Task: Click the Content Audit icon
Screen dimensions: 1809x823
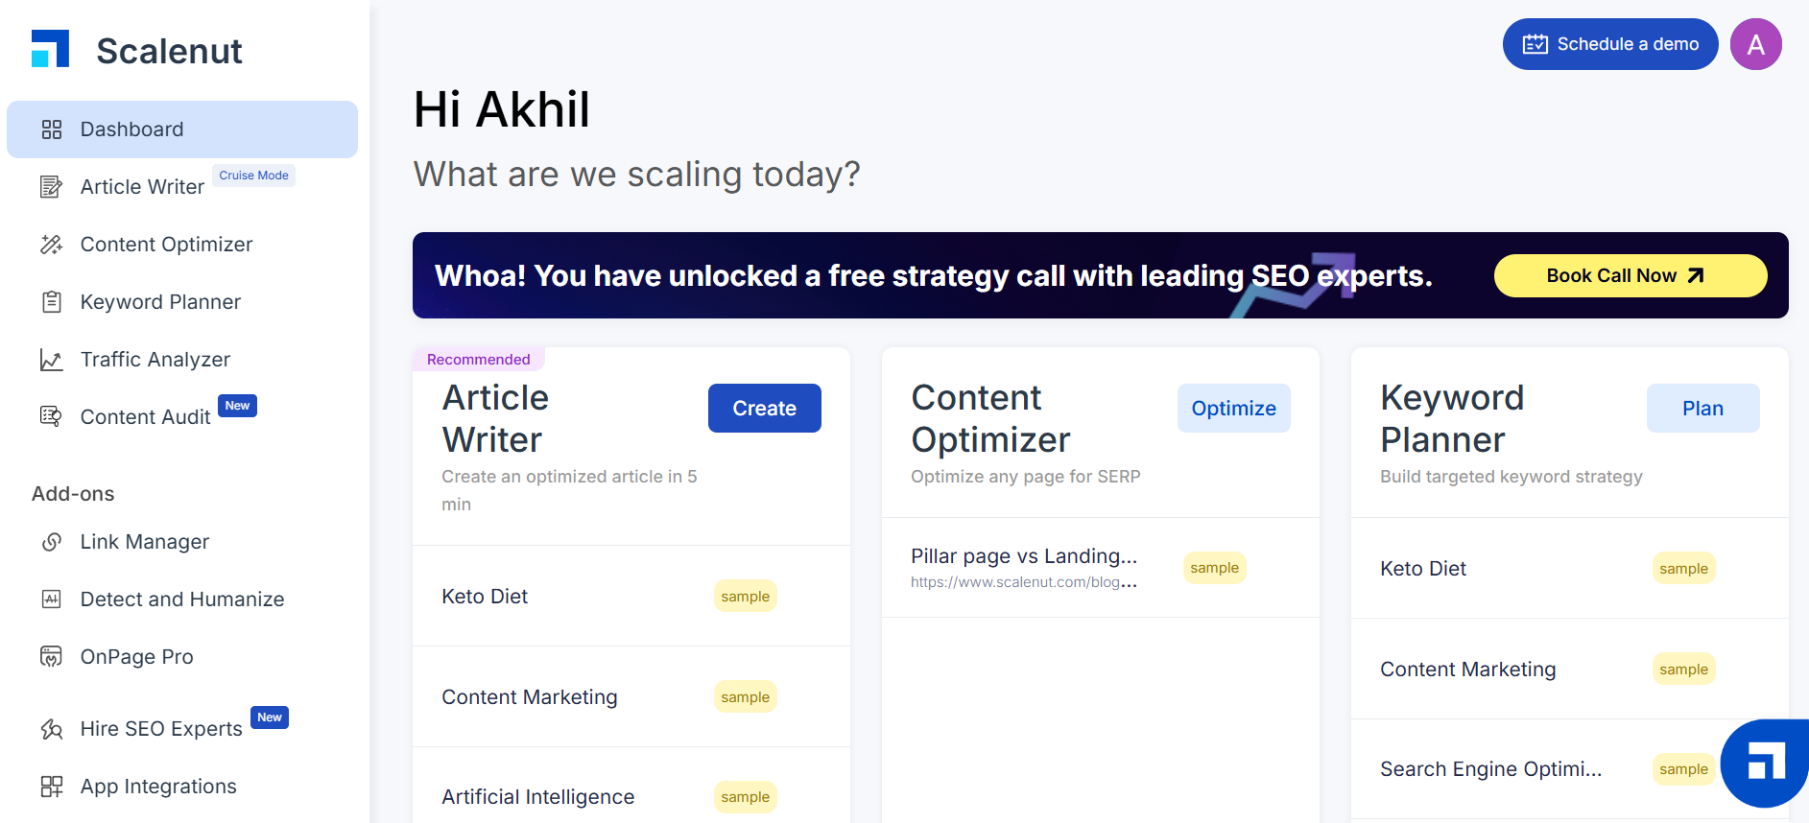Action: click(x=52, y=417)
